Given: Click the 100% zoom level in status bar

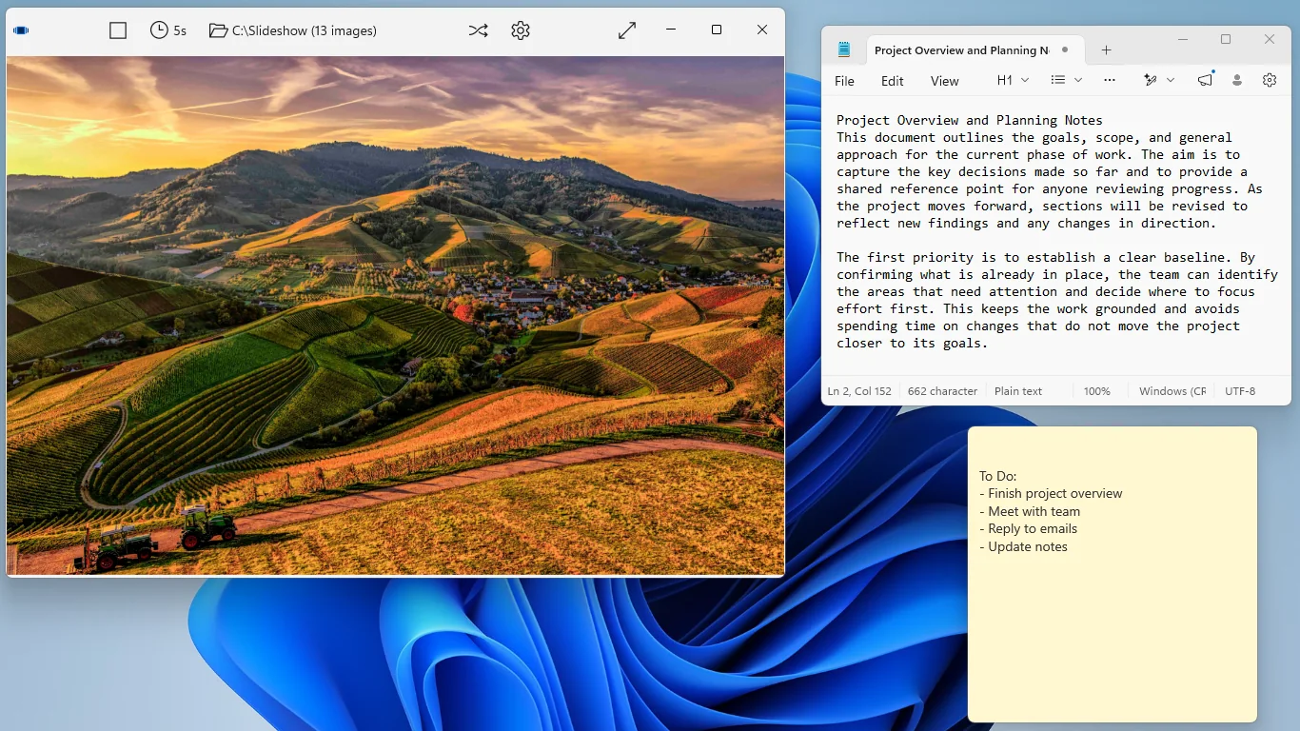Looking at the screenshot, I should pyautogui.click(x=1096, y=391).
